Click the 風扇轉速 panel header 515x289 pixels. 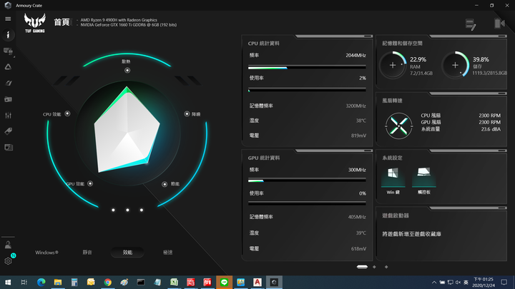[392, 101]
